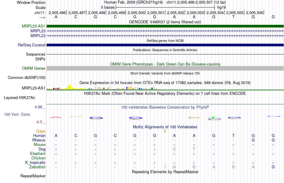Open Multiz Alignments of 100 Vertebrates title
The width and height of the screenshot is (284, 183).
click(165, 127)
